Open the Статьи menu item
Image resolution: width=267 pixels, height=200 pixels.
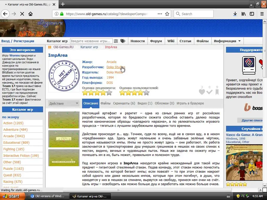pos(185,41)
